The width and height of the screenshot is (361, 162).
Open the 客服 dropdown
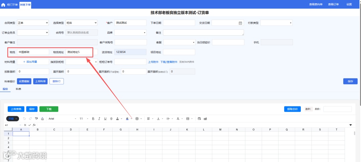tap(179, 42)
